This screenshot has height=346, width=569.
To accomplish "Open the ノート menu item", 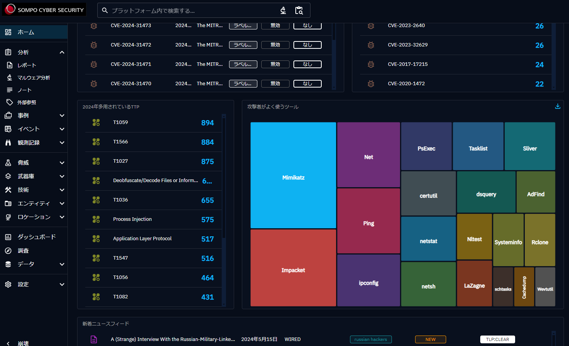I will click(x=34, y=90).
